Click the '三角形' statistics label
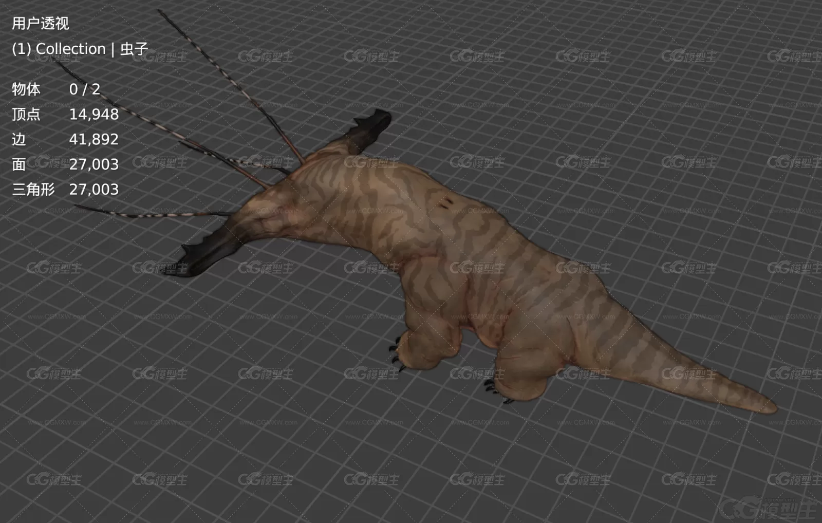The width and height of the screenshot is (822, 523). [x=33, y=190]
